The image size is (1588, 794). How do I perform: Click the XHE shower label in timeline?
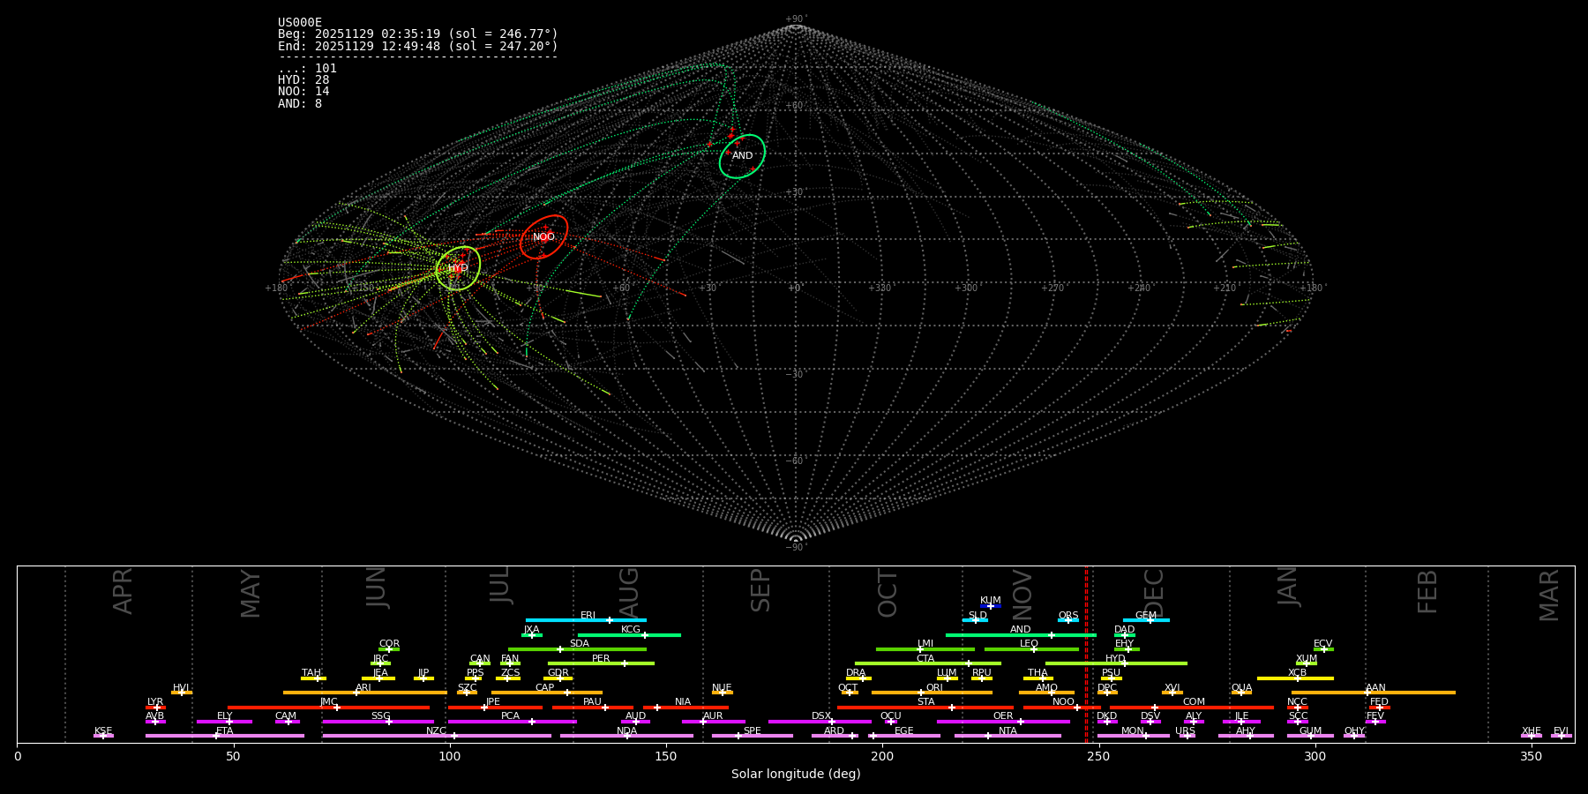tap(1531, 731)
